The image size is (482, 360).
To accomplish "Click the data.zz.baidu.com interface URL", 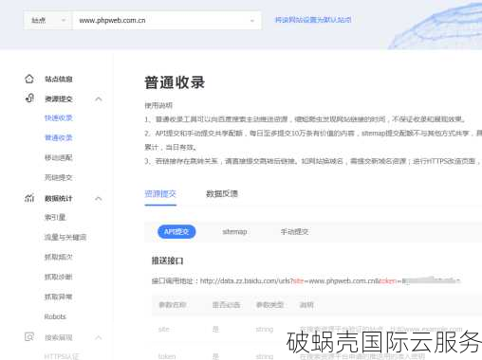I will pos(330,280).
